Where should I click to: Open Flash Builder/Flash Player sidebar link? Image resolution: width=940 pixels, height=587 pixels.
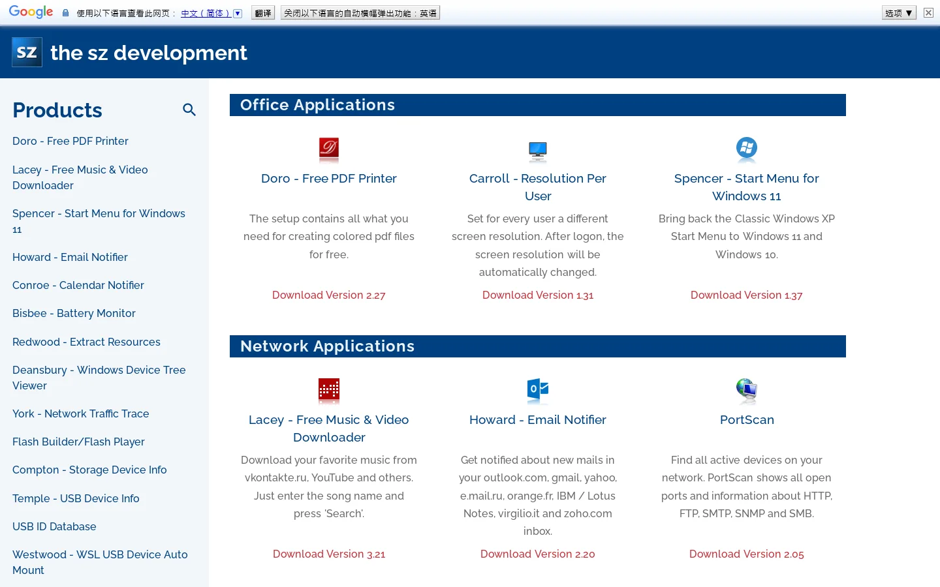coord(78,442)
